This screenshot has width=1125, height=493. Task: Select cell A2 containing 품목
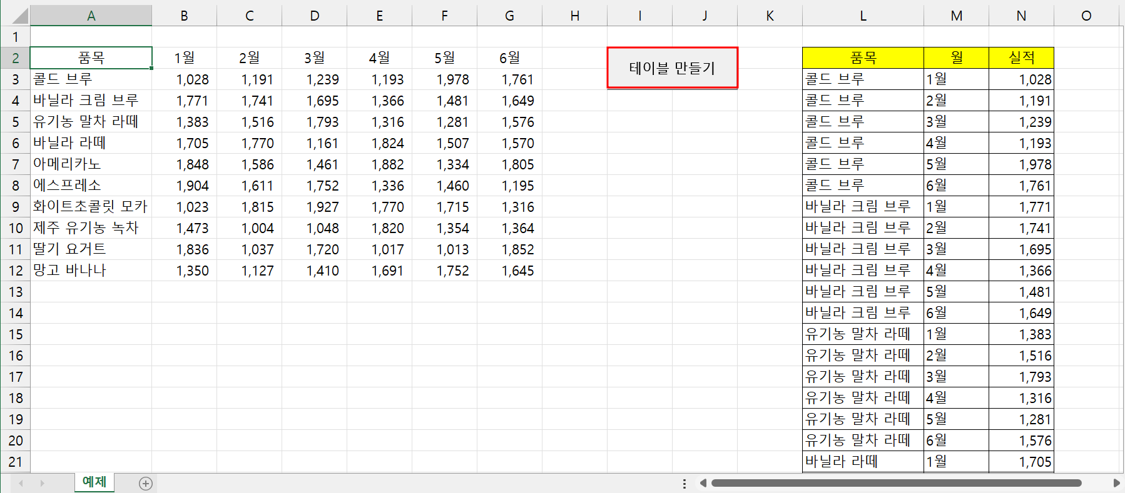coord(91,58)
